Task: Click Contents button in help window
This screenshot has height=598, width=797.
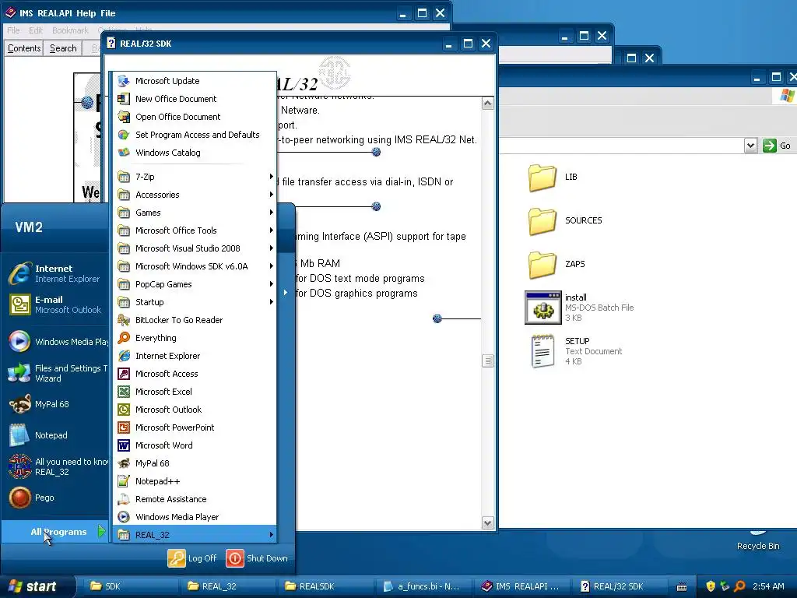Action: [x=24, y=48]
